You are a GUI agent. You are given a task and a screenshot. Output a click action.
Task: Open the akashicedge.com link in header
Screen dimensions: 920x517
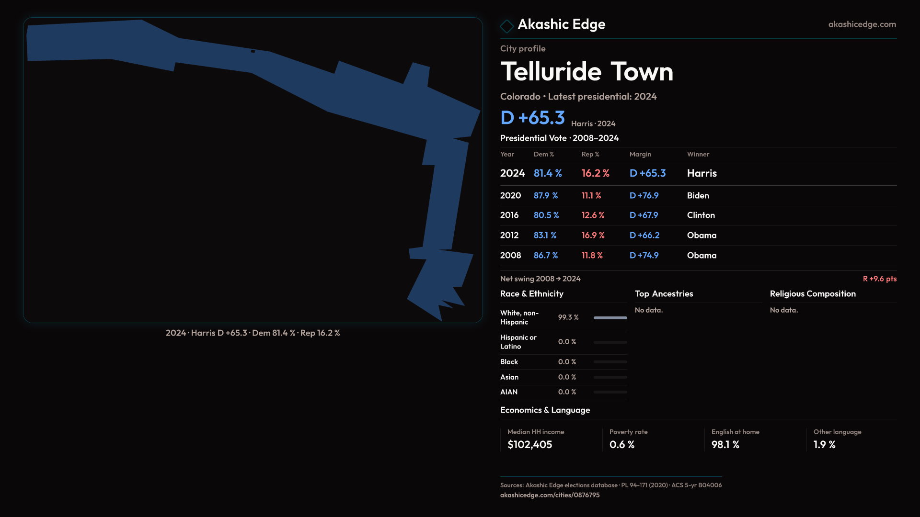[x=862, y=24]
